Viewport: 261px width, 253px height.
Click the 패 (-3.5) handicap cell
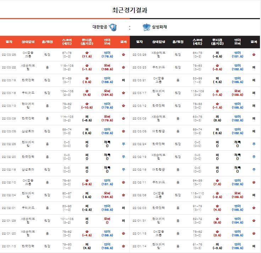pyautogui.click(x=217, y=246)
